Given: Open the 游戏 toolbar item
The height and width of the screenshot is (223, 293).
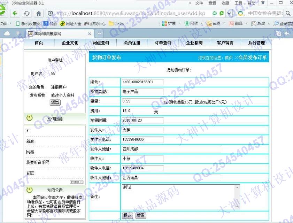Looking at the screenshot, I should pos(258,23).
